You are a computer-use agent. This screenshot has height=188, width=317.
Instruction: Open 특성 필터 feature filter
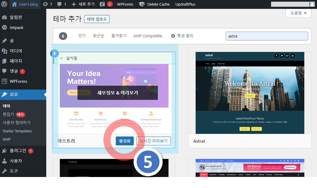tap(182, 36)
